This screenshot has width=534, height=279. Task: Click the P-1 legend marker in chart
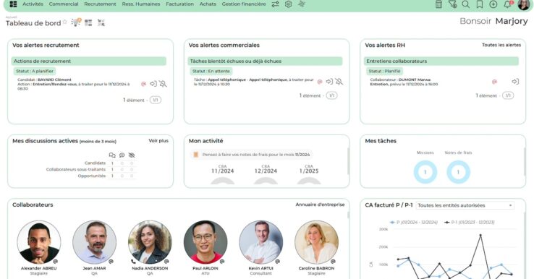447,222
